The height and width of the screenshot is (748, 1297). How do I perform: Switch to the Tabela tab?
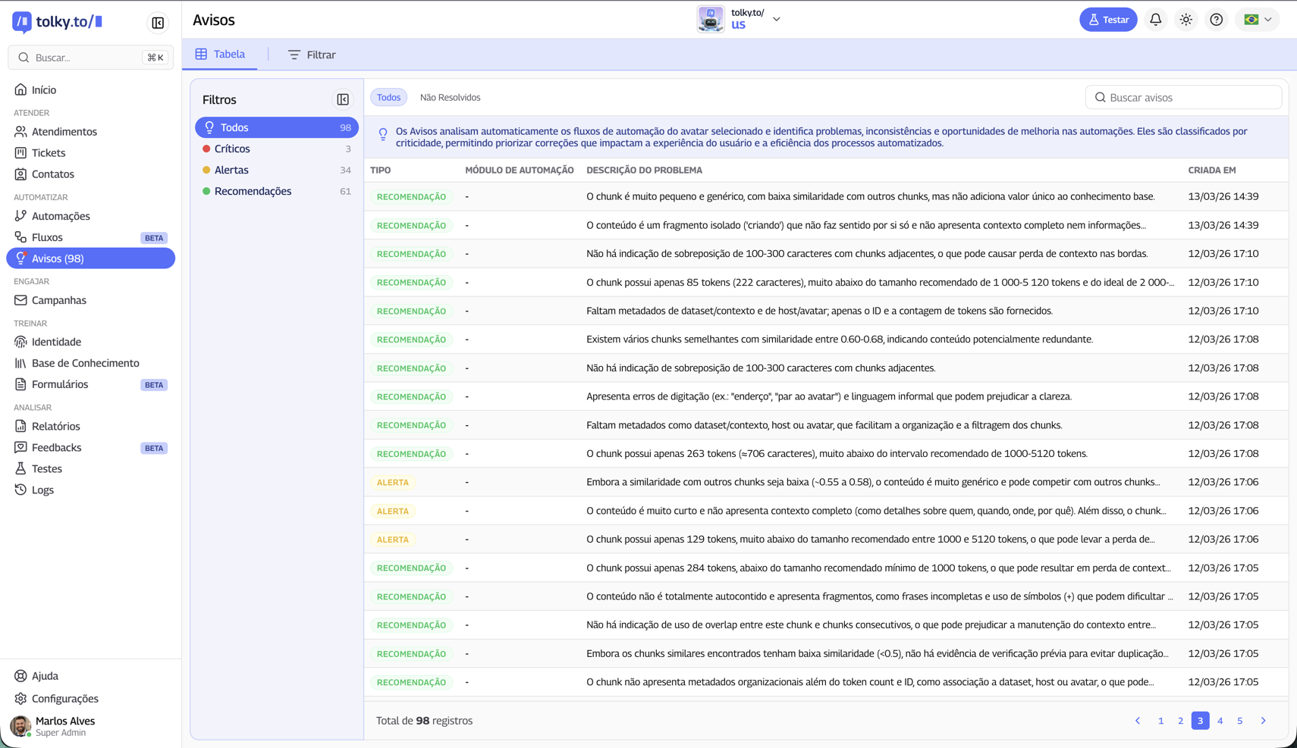[221, 55]
